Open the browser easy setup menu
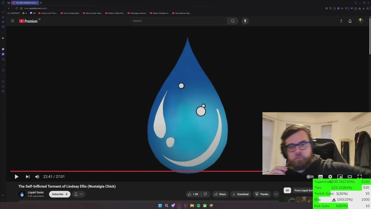This screenshot has width=371, height=209. coord(368,8)
